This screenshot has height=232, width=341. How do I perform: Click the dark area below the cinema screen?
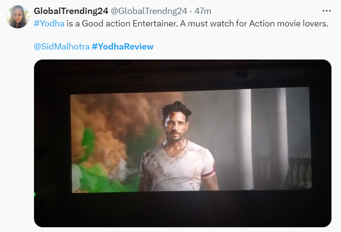click(x=182, y=211)
